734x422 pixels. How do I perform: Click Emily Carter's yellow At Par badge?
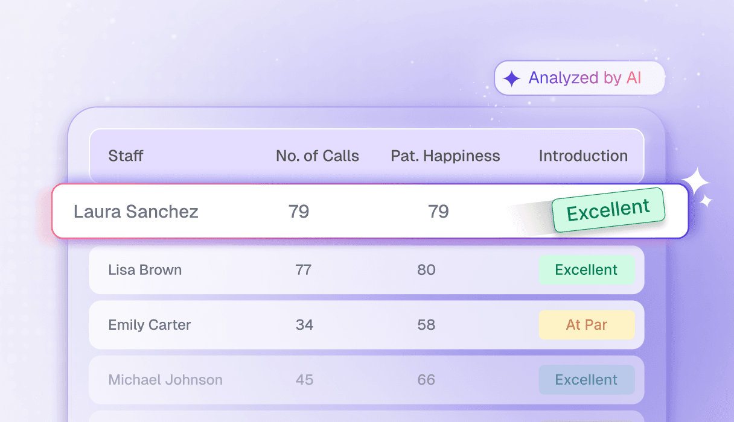click(586, 325)
